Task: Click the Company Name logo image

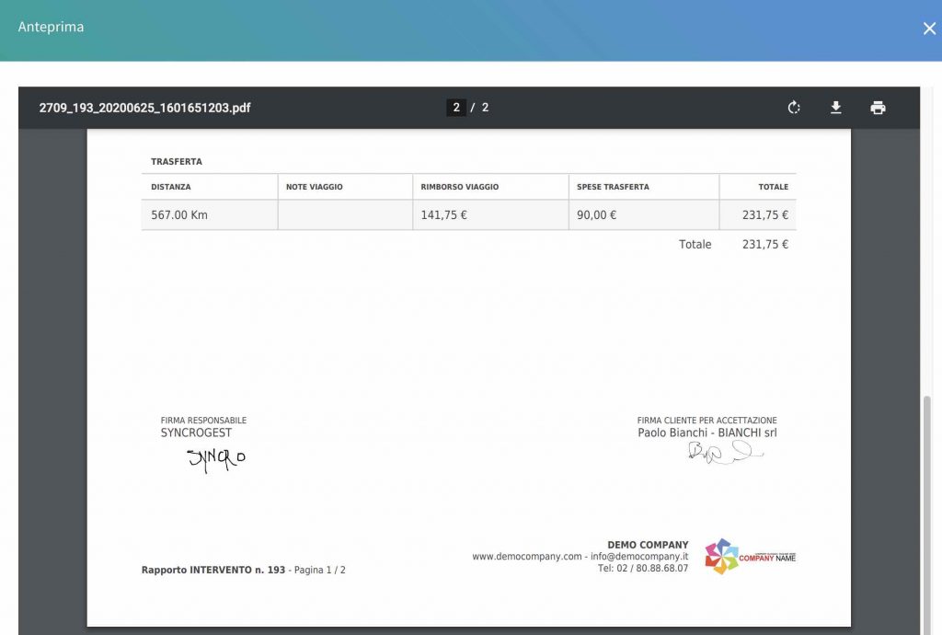Action: point(750,556)
